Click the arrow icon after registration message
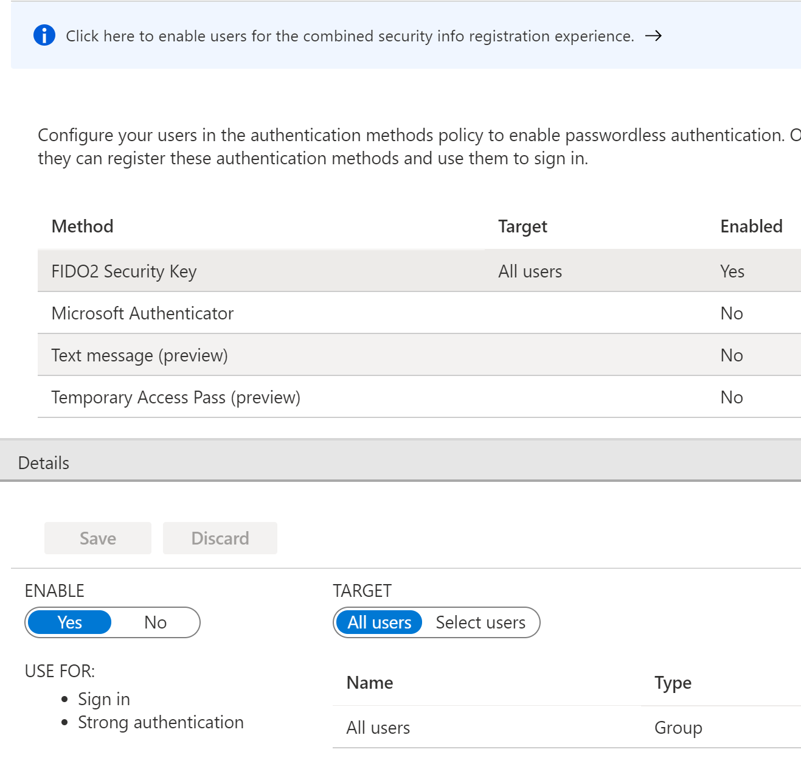 pyautogui.click(x=653, y=36)
